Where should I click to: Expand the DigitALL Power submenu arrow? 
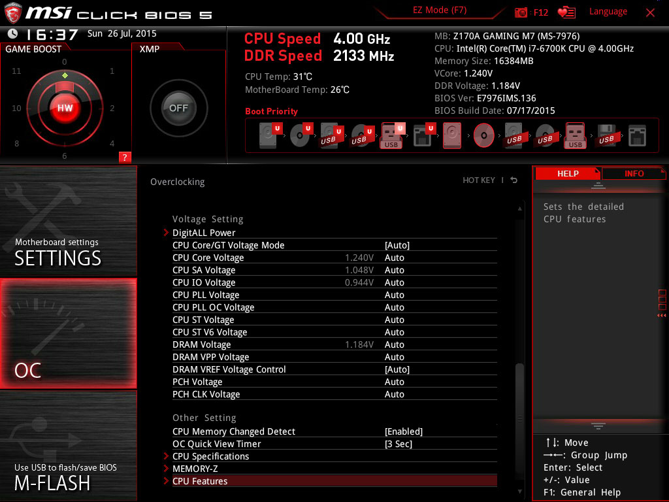pos(166,233)
